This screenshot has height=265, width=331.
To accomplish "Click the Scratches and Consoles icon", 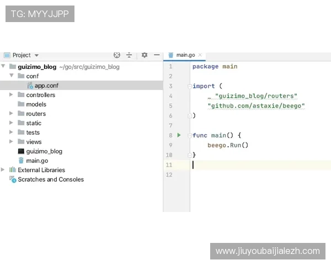I will [12, 179].
